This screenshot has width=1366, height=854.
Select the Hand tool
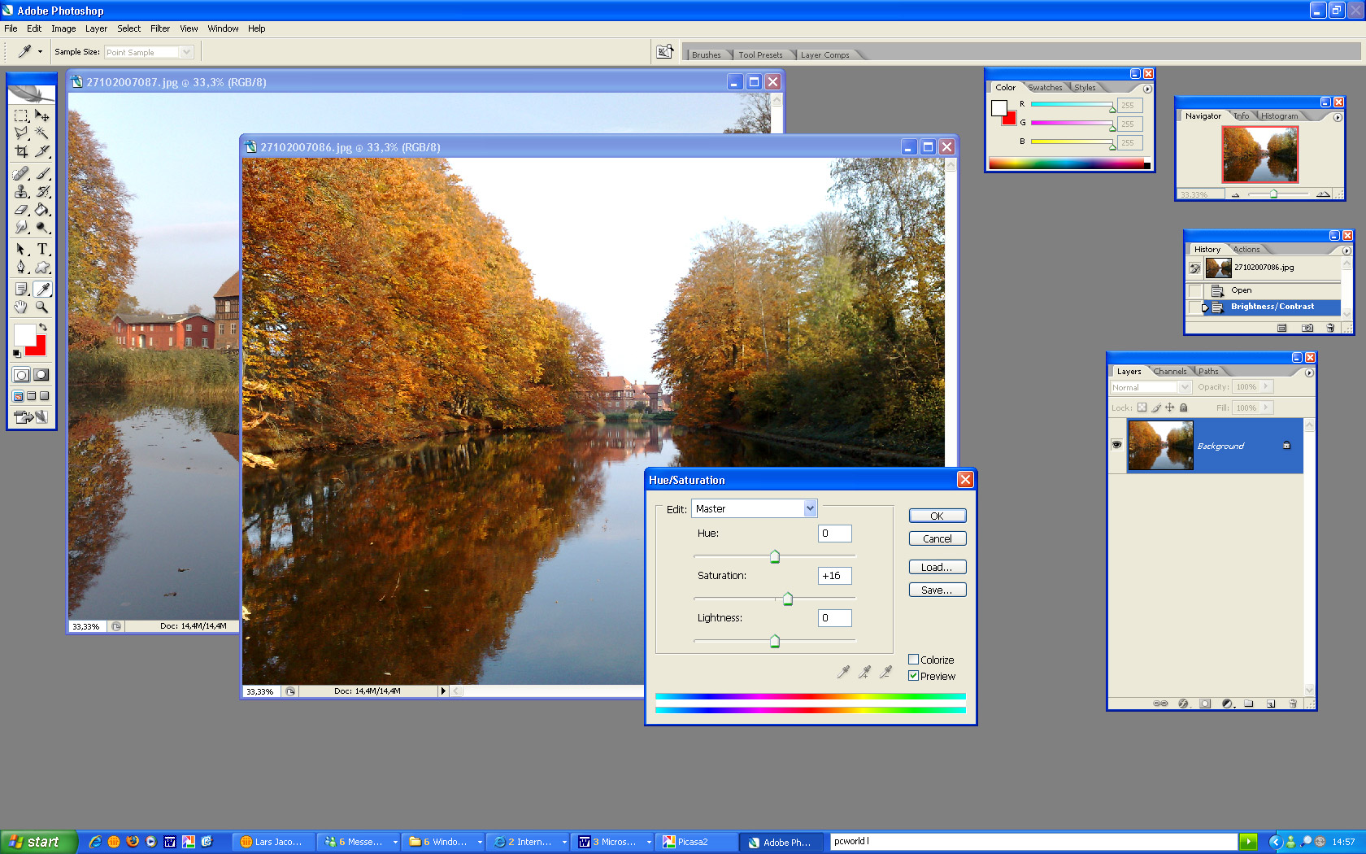click(21, 307)
